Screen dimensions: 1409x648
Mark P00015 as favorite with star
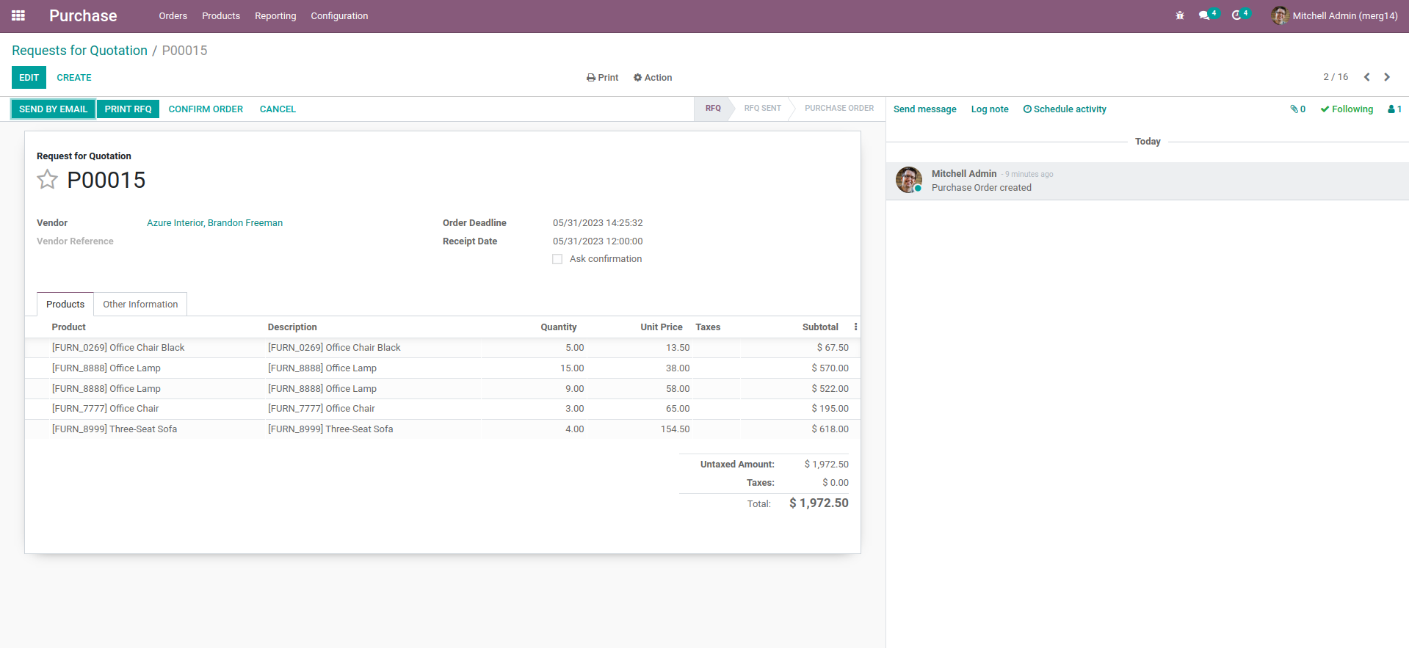47,180
